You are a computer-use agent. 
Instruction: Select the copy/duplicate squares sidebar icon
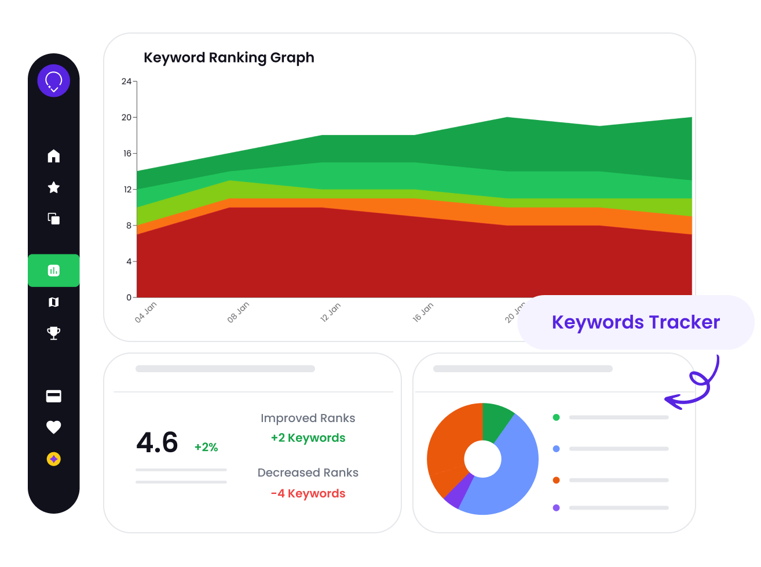point(54,219)
